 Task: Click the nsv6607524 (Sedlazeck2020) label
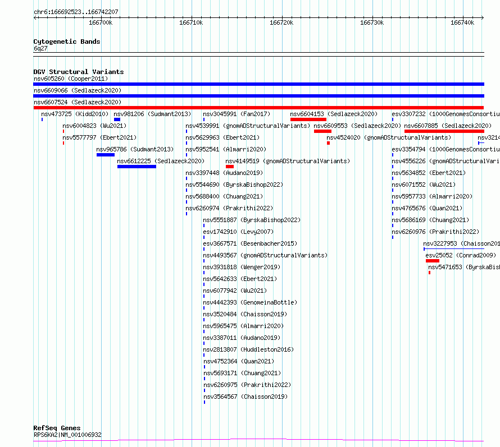click(x=78, y=102)
